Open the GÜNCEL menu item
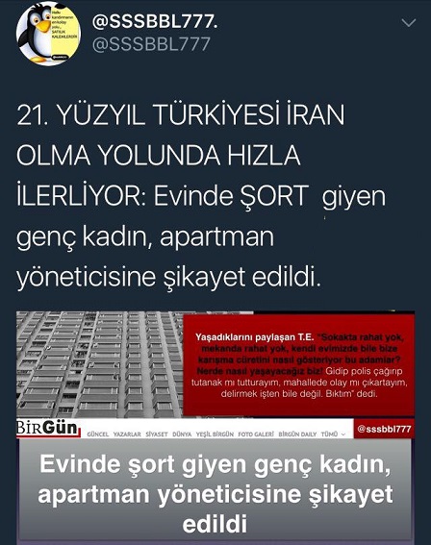The width and height of the screenshot is (431, 545). 98,434
